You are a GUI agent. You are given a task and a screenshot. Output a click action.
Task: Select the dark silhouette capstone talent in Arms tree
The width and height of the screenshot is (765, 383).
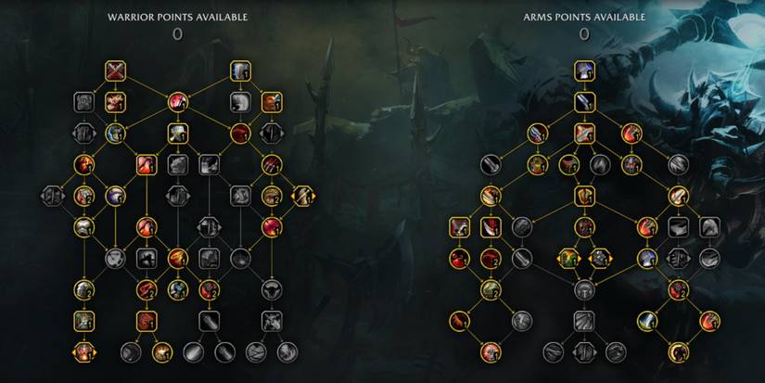coord(678,352)
